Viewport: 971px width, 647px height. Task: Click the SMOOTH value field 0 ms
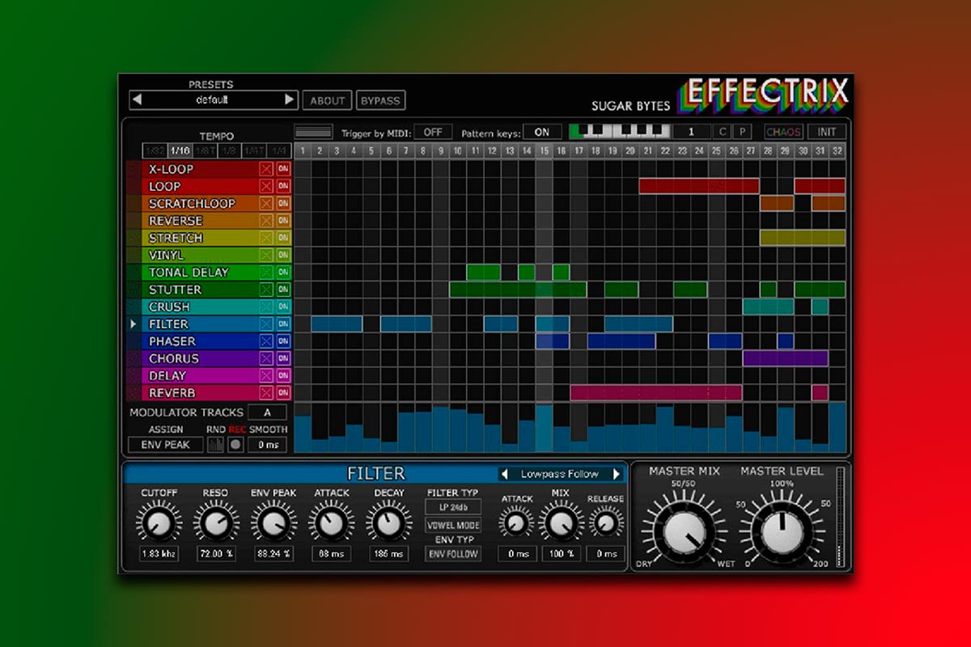[267, 444]
